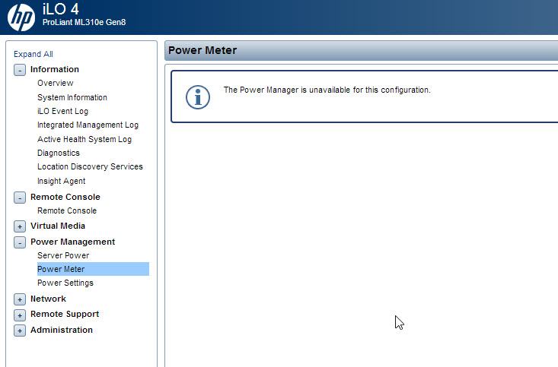
Task: Open System Information
Action: (72, 97)
